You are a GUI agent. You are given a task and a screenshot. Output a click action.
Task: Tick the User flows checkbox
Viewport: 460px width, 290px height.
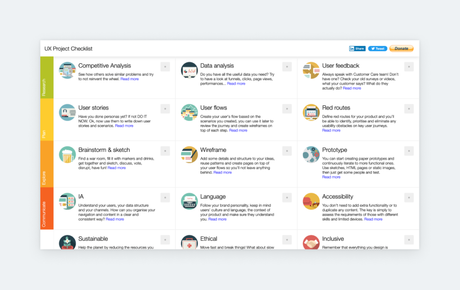[287, 109]
